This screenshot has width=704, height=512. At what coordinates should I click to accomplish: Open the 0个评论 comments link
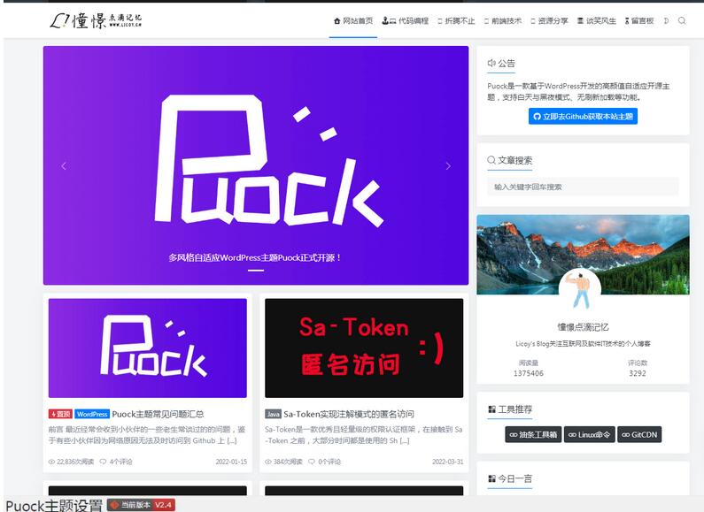pyautogui.click(x=324, y=462)
